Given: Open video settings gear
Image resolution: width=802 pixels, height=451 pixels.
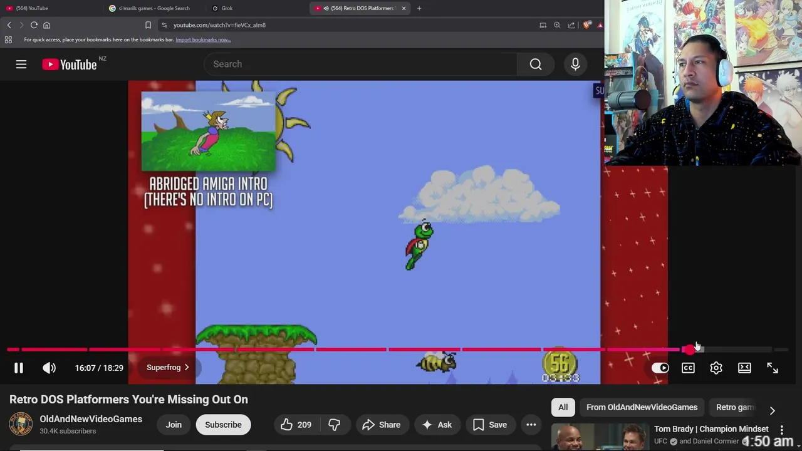Looking at the screenshot, I should [x=716, y=368].
